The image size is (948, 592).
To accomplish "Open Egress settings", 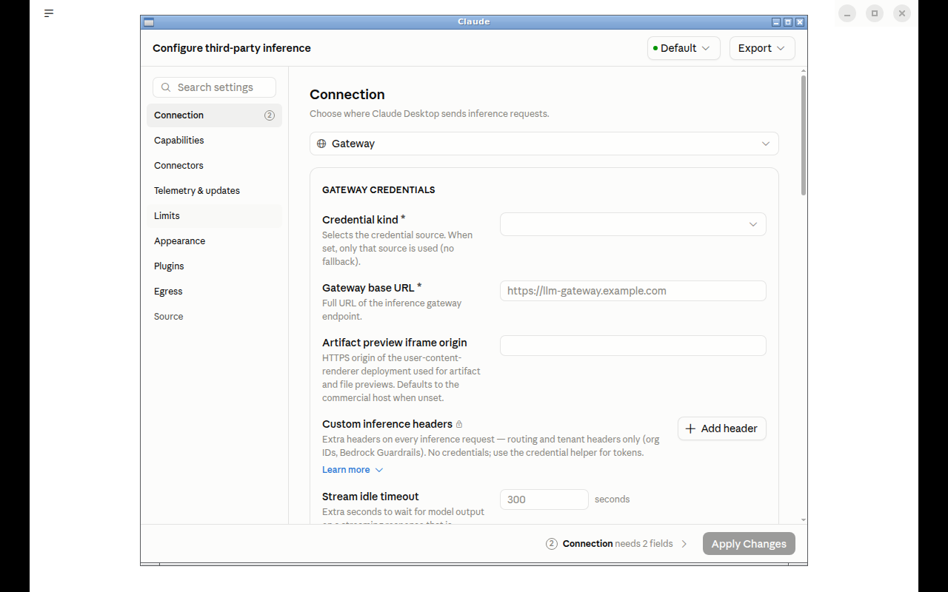I will coord(214,292).
